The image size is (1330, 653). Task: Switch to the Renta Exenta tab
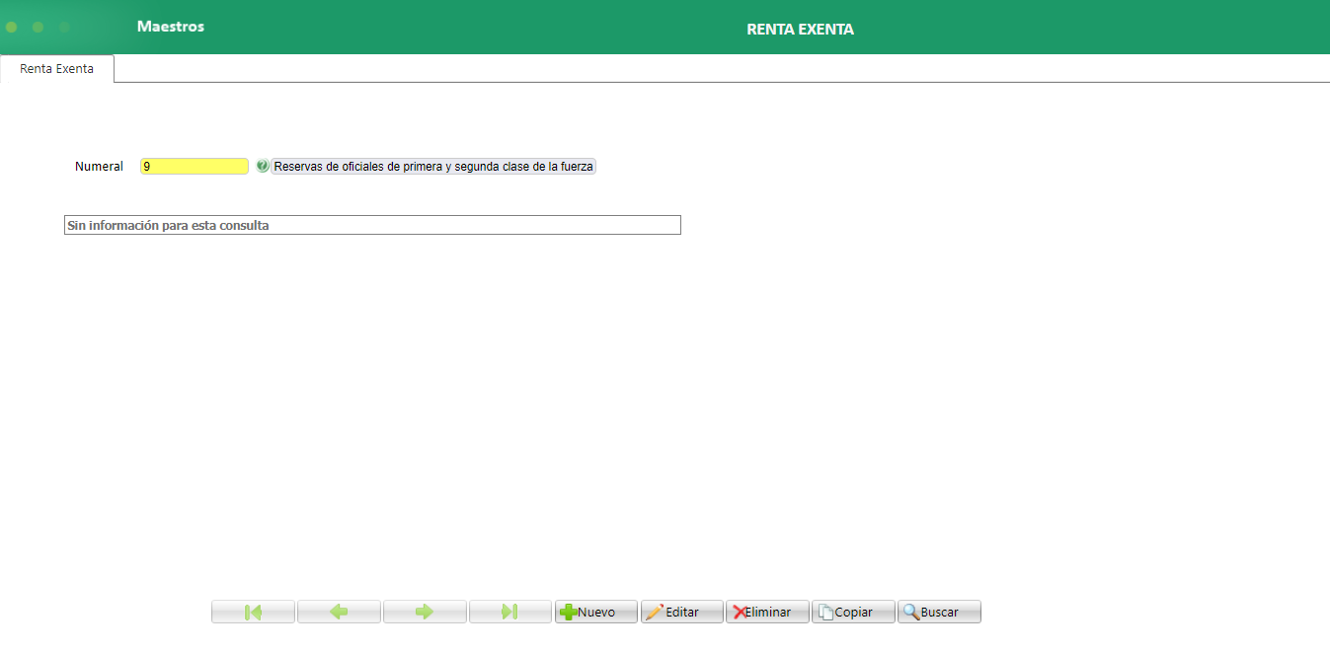[55, 68]
